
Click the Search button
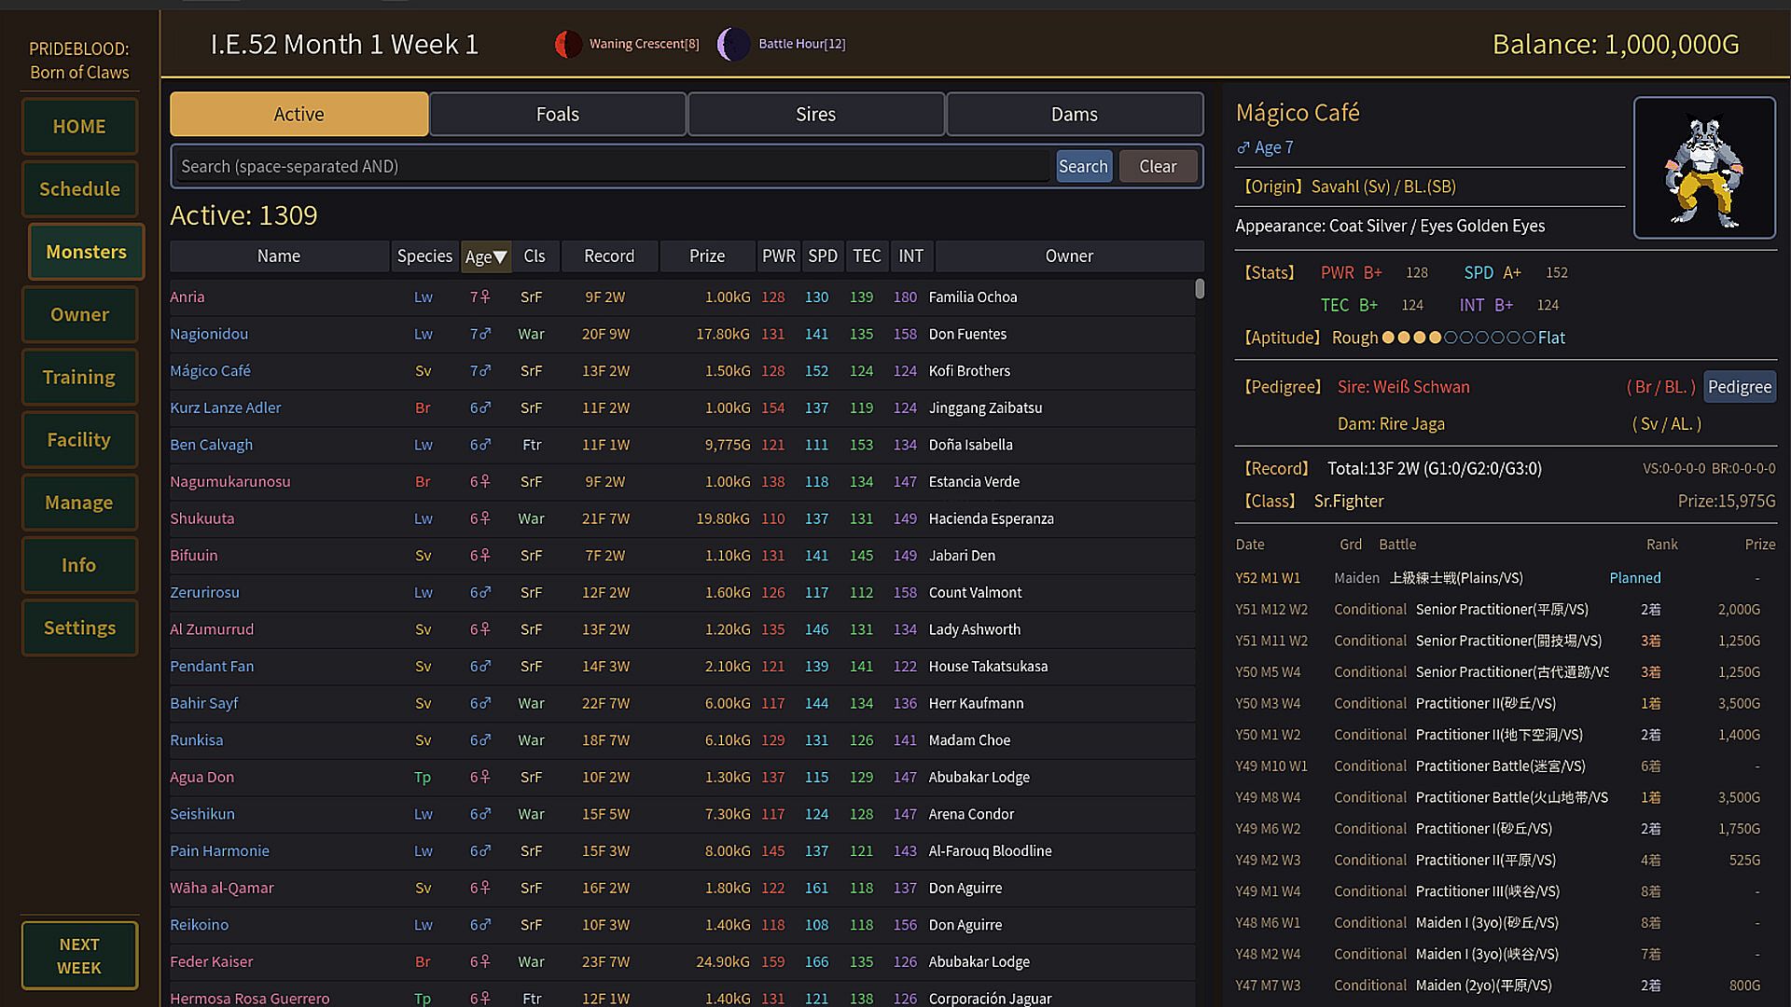pos(1083,166)
